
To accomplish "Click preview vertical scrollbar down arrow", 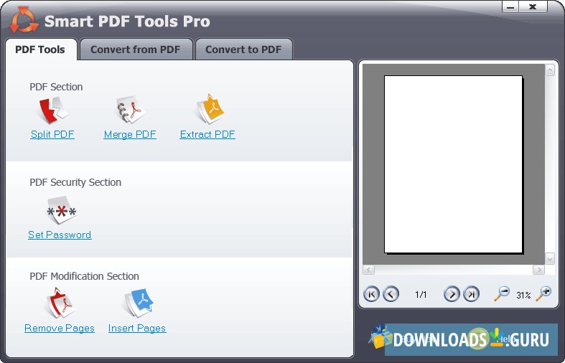I will tap(549, 258).
